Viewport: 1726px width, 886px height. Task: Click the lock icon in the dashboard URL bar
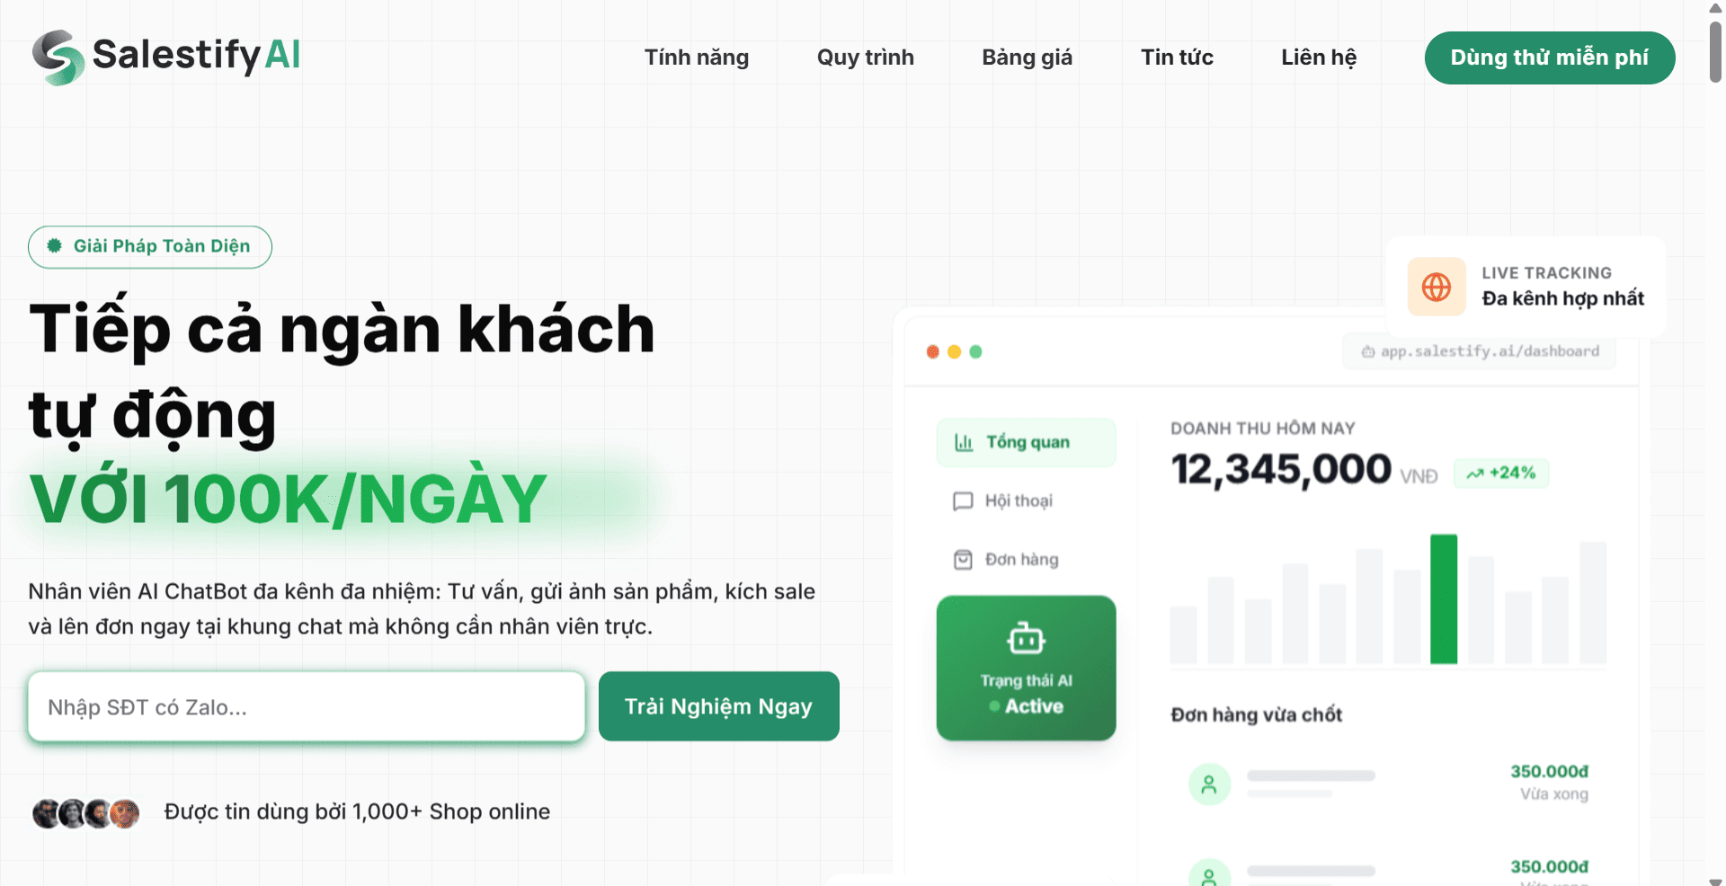pyautogui.click(x=1367, y=351)
